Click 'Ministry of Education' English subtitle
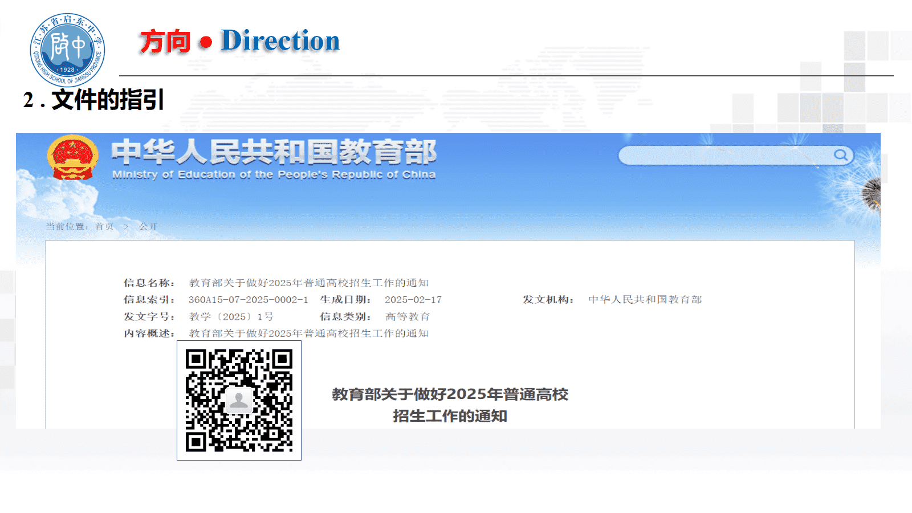 (274, 174)
